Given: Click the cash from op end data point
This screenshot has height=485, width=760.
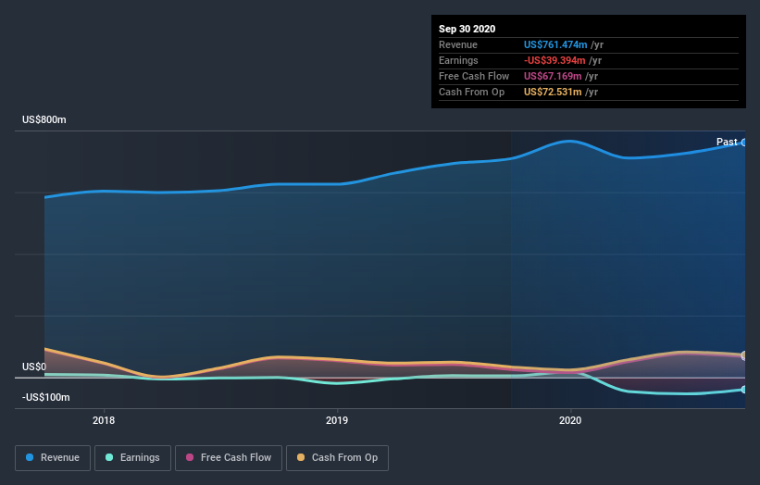Looking at the screenshot, I should tap(743, 355).
